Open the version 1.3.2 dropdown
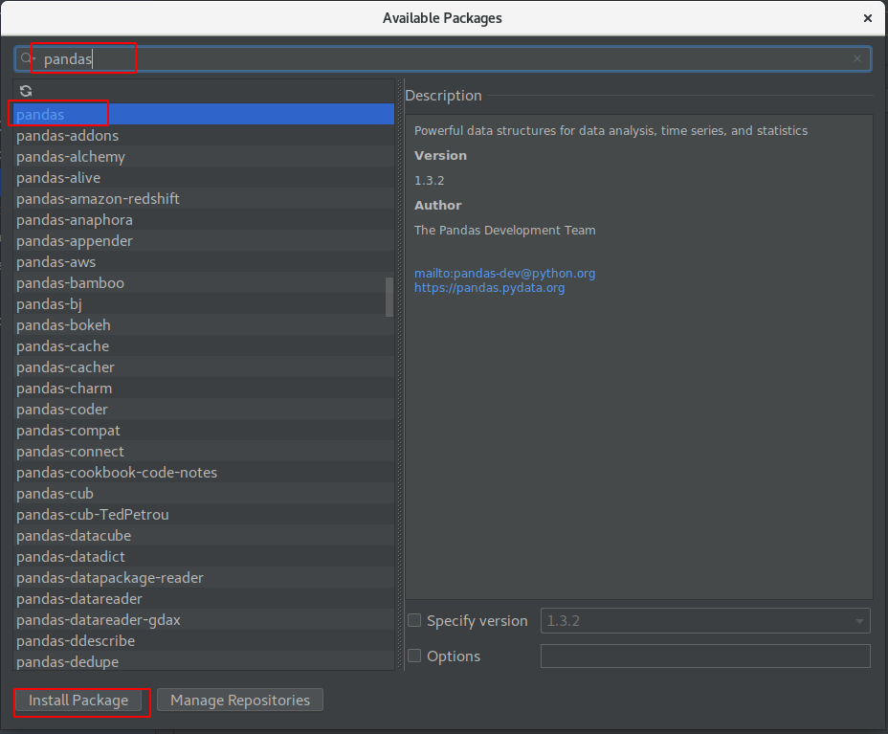Screen dimensions: 888x734 click(705, 621)
